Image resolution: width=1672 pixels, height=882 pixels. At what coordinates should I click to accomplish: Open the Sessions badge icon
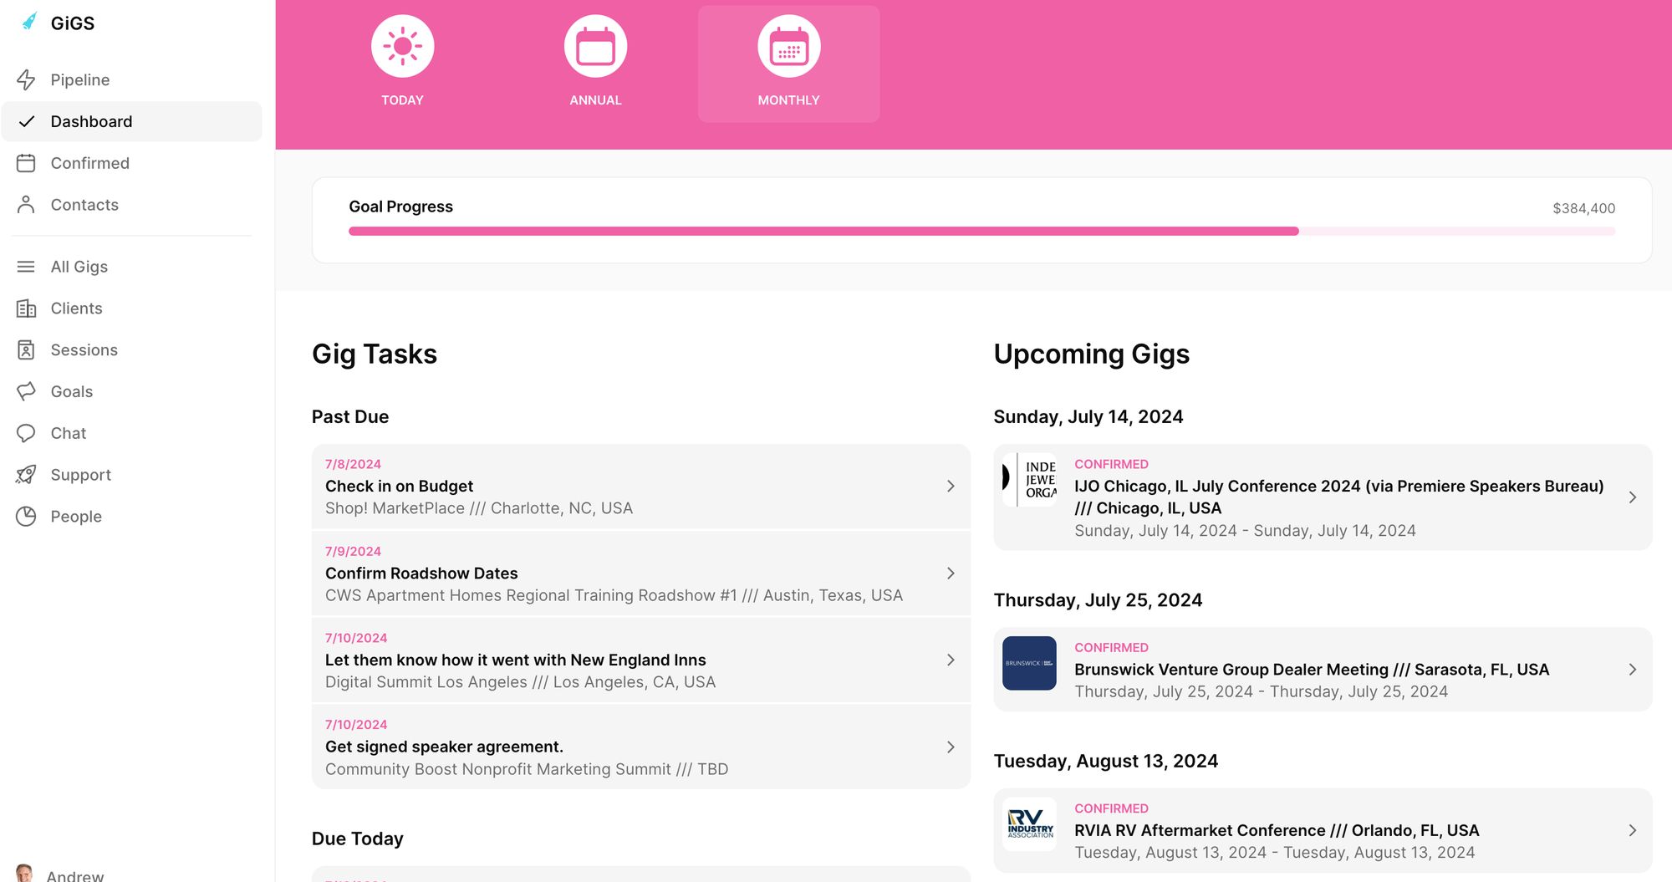26,350
